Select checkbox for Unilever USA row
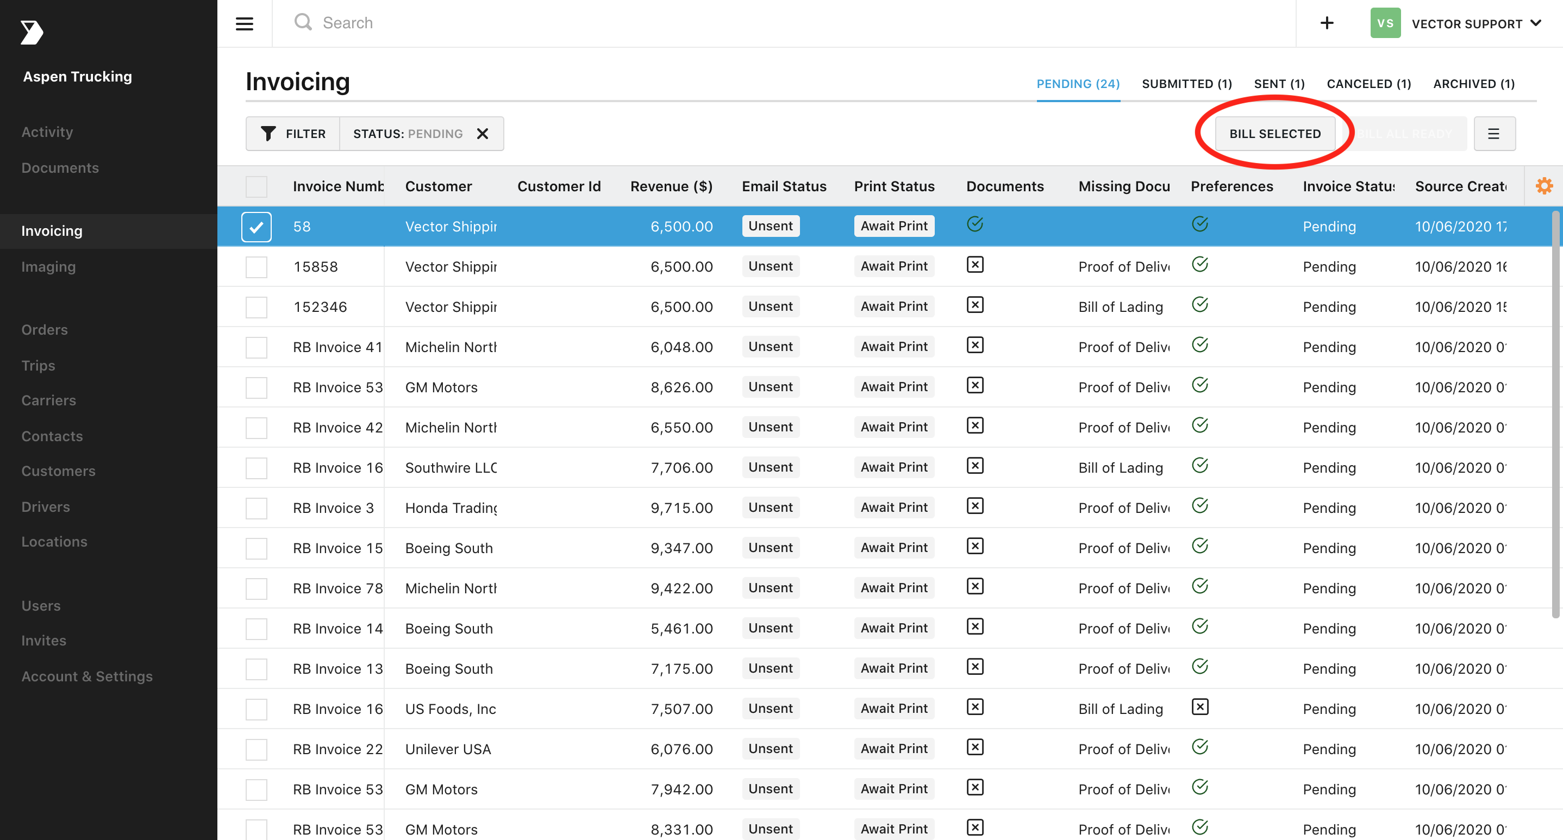This screenshot has width=1563, height=840. (x=256, y=750)
